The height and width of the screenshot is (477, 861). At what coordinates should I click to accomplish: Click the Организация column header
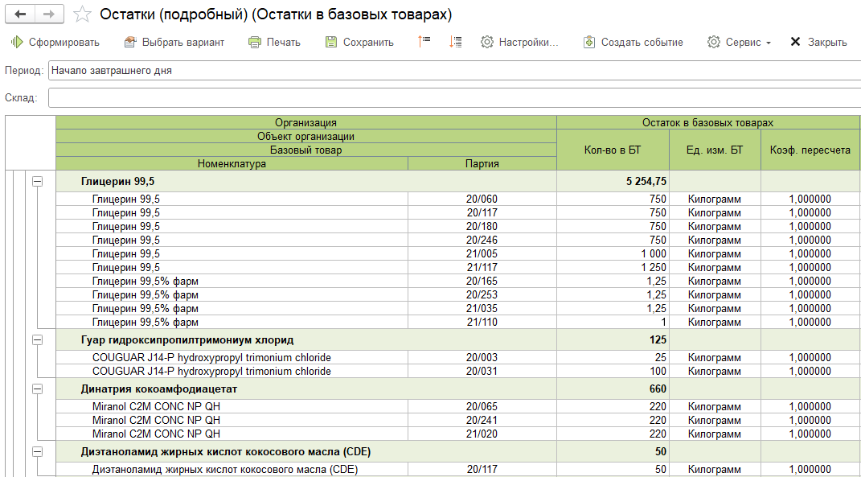(305, 122)
